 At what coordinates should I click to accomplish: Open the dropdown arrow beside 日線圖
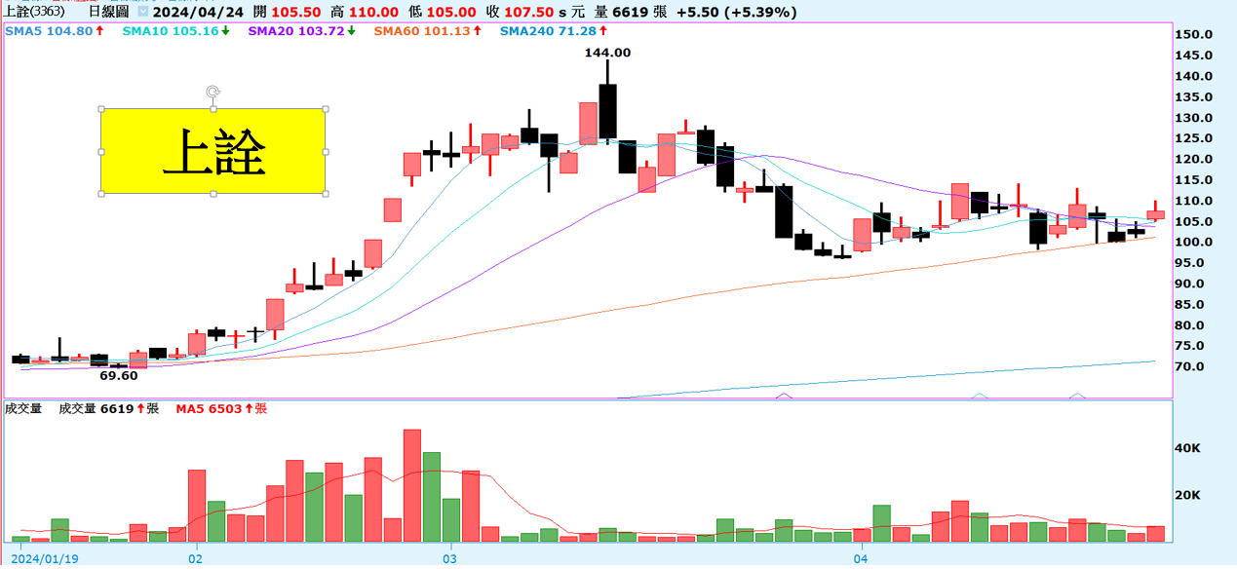point(144,13)
